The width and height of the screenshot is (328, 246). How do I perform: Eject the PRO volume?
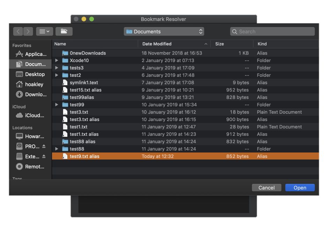point(44,147)
